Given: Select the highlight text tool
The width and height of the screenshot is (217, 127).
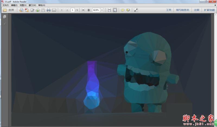Looking at the screenshot, I should coord(128,10).
